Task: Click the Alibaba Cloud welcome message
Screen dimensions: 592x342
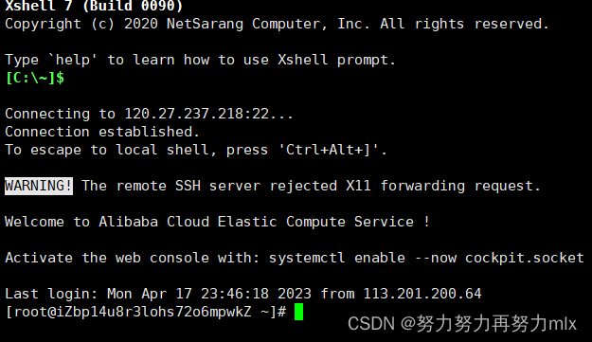Action: pos(217,222)
